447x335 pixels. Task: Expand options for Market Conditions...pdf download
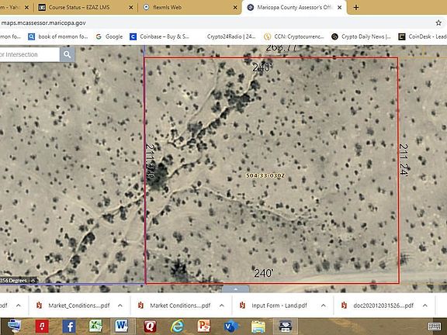(221, 306)
